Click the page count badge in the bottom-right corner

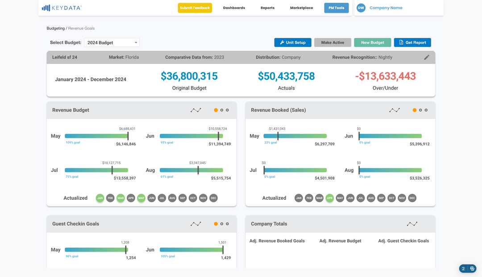tap(463, 269)
